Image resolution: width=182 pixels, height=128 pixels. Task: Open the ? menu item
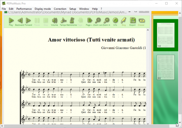[101, 9]
